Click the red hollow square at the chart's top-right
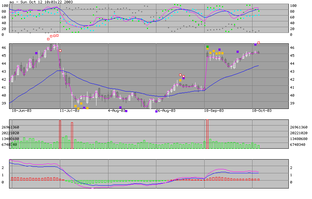 (259, 43)
